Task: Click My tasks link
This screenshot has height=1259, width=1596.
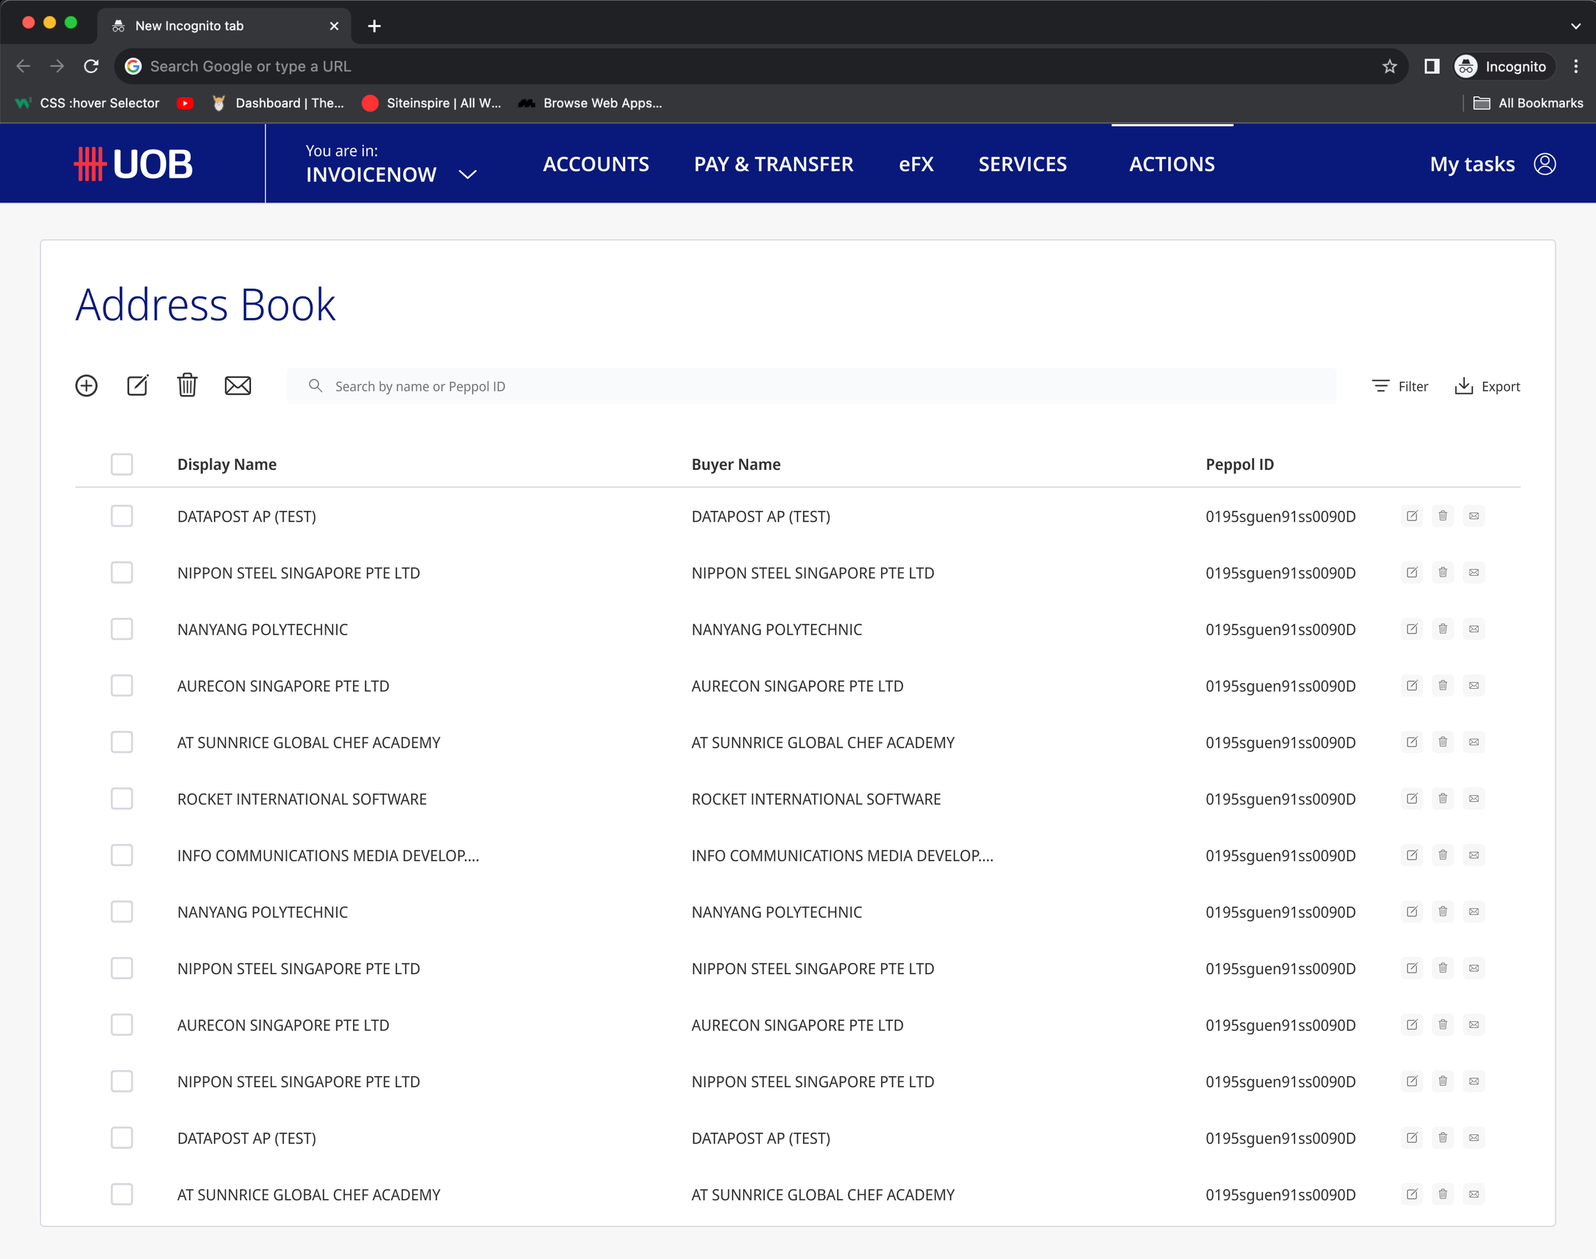Action: tap(1472, 163)
